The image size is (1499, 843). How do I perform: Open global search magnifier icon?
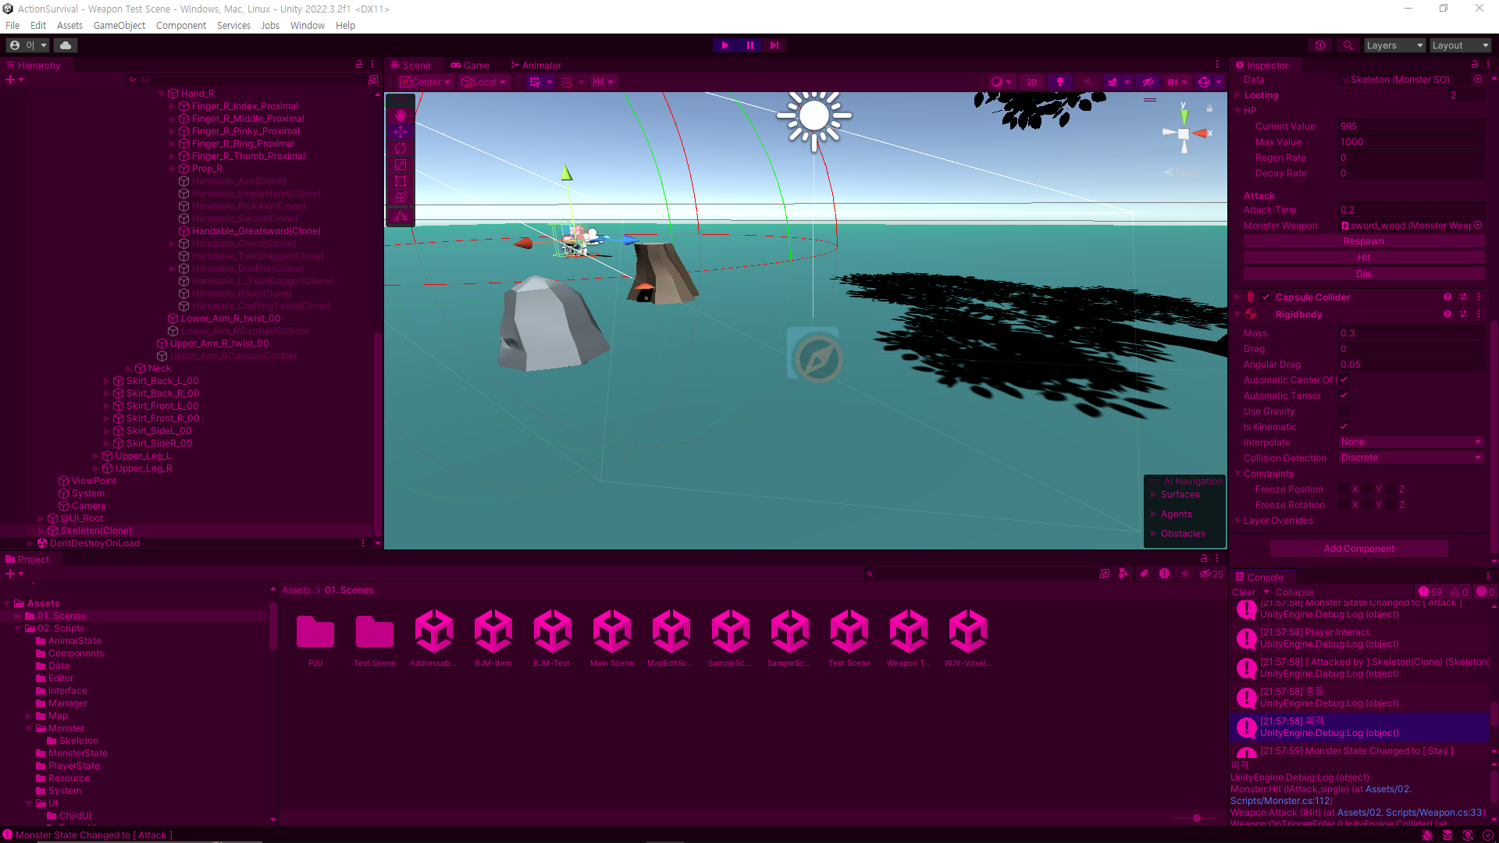[x=1348, y=45]
